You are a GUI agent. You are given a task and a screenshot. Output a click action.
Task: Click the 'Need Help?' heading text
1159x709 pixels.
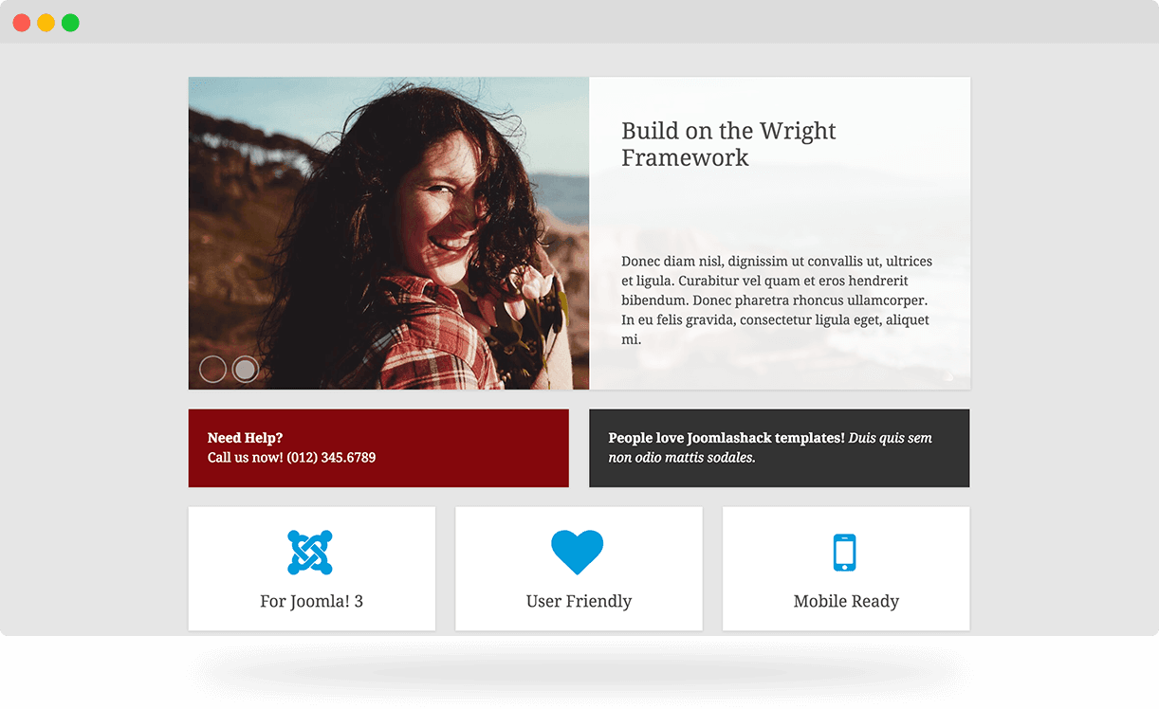pyautogui.click(x=245, y=438)
